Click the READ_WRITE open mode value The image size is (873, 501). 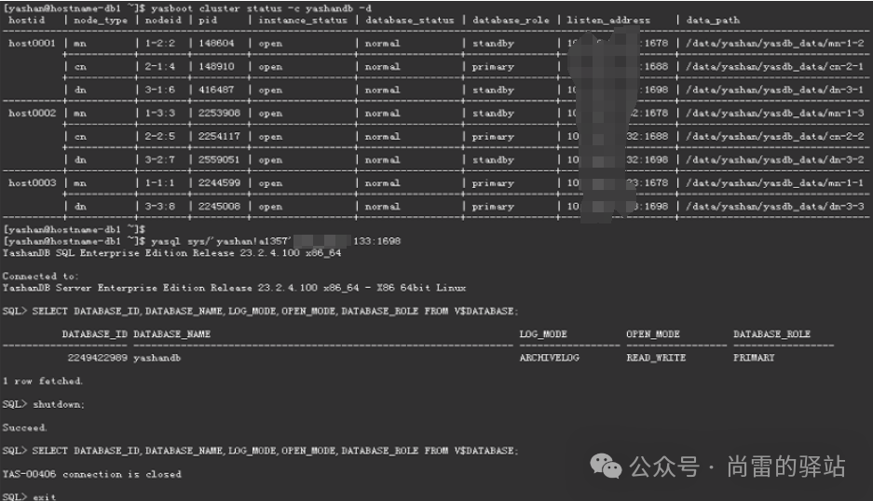tap(656, 358)
